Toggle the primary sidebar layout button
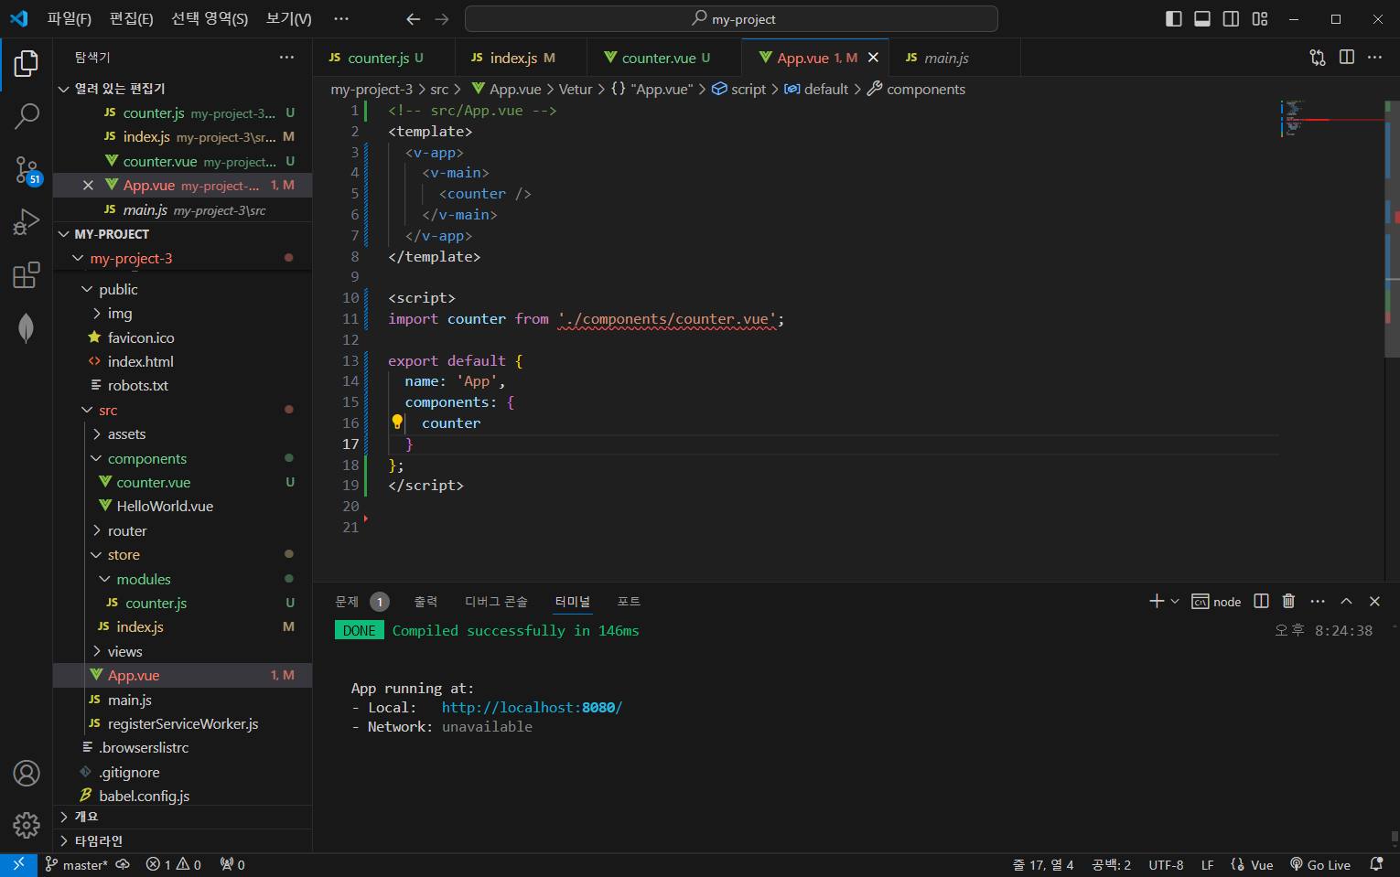The width and height of the screenshot is (1400, 877). [x=1174, y=19]
